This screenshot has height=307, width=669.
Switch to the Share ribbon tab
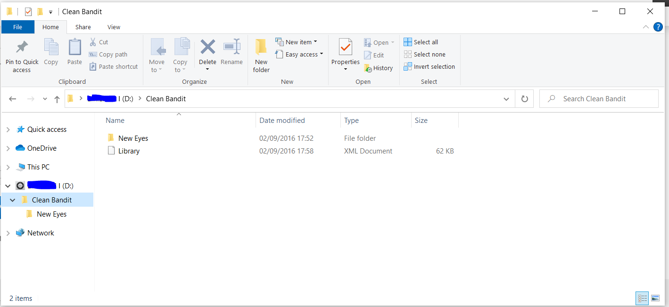point(83,27)
